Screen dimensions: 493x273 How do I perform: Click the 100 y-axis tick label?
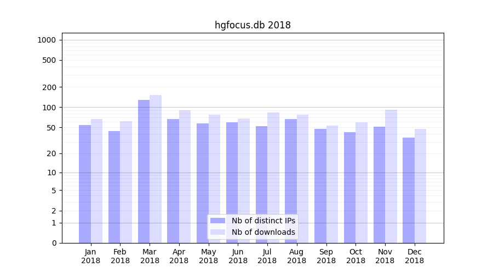49,108
